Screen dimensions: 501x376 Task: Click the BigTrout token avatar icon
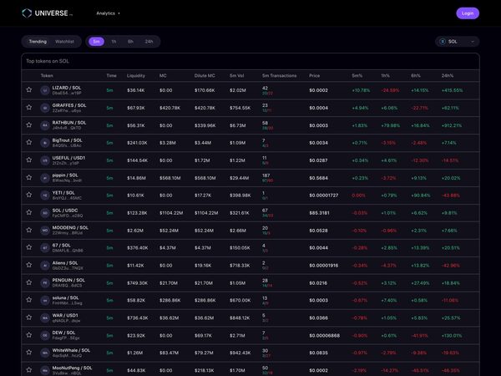[x=45, y=143]
